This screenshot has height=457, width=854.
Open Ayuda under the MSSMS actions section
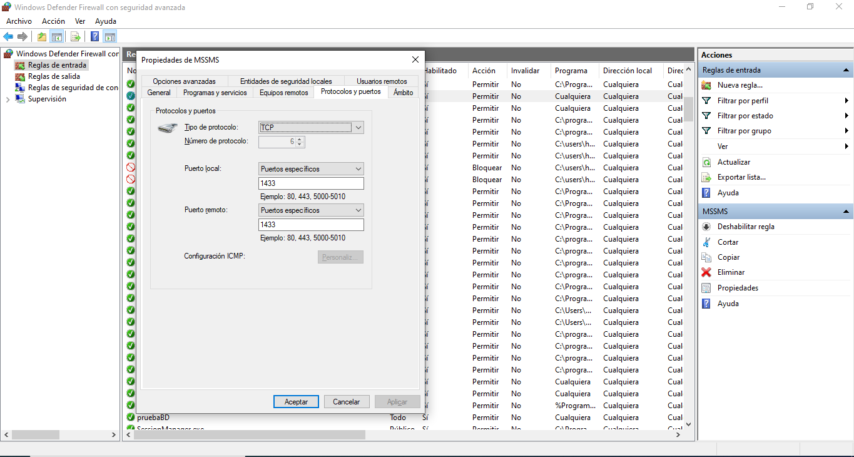click(728, 304)
